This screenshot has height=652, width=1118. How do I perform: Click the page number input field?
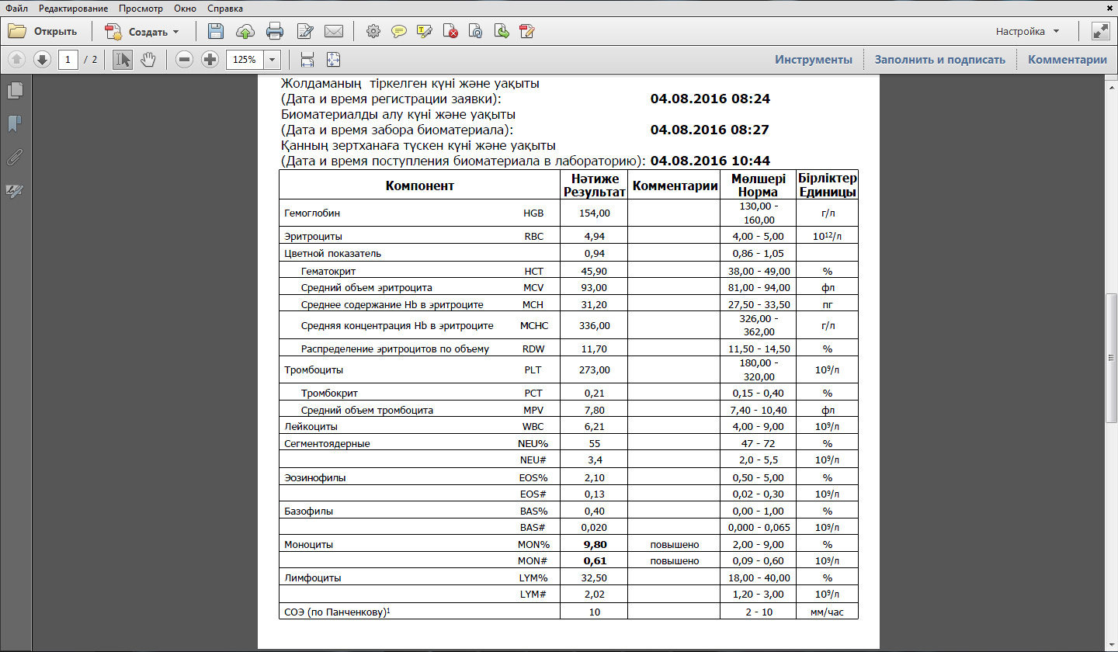pos(68,60)
